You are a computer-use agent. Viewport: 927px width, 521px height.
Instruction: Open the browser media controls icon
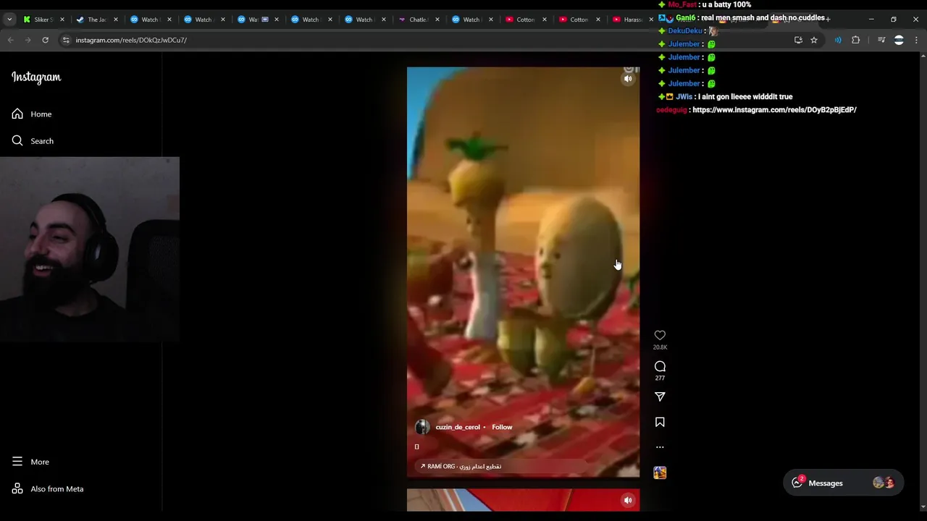pyautogui.click(x=881, y=40)
